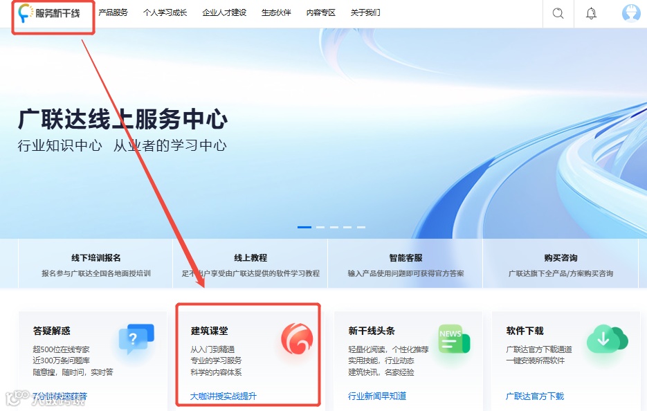Click 广联达官方下载 link
The width and height of the screenshot is (647, 411).
[535, 396]
